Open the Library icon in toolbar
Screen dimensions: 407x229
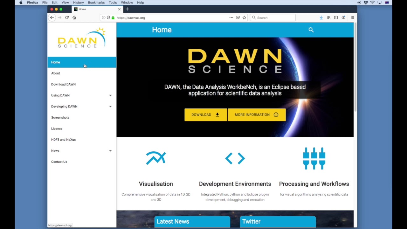click(328, 17)
